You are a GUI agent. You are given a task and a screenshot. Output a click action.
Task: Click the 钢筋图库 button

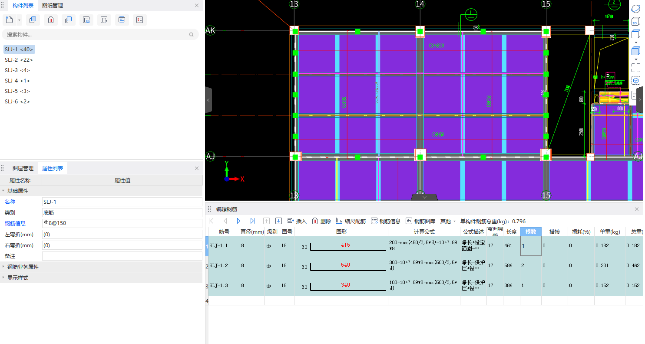click(x=420, y=221)
